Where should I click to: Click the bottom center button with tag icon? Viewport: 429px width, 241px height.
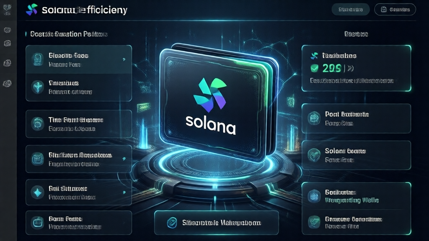[x=217, y=223]
